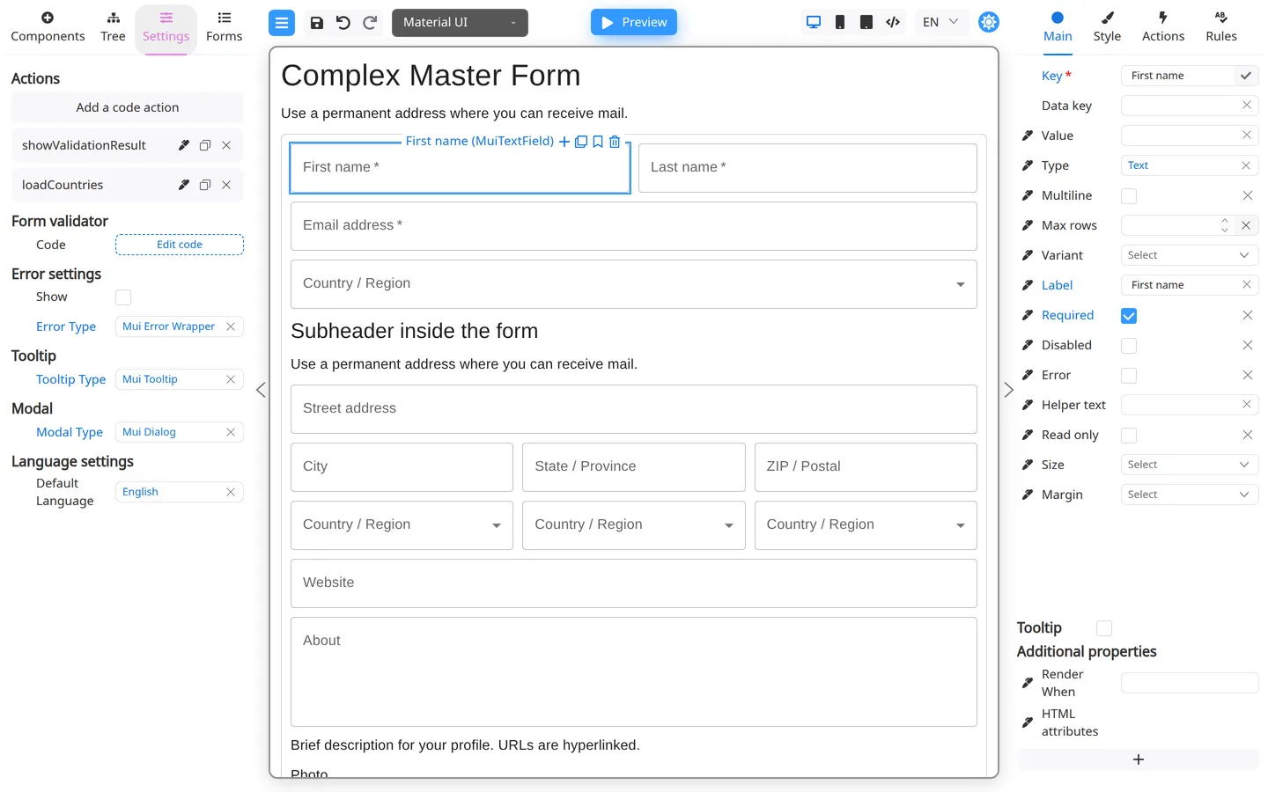The image size is (1268, 792).
Task: Switch to the Actions tab
Action: tap(1163, 27)
